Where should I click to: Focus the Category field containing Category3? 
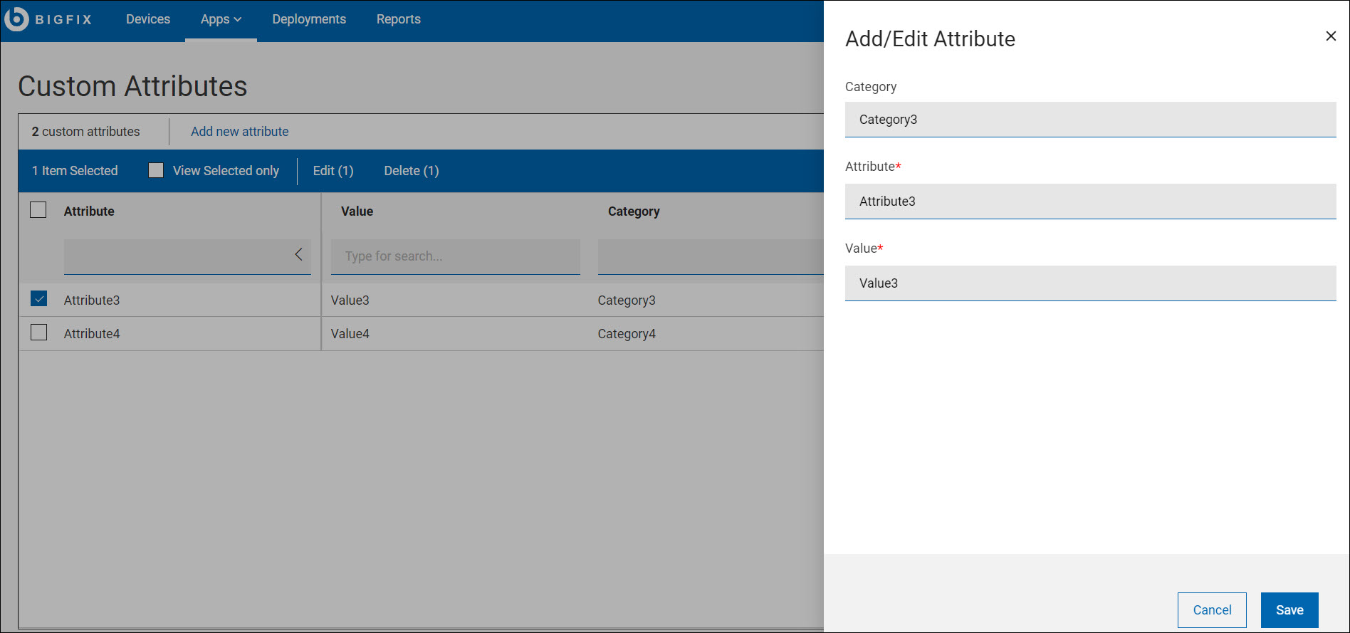tap(1089, 120)
